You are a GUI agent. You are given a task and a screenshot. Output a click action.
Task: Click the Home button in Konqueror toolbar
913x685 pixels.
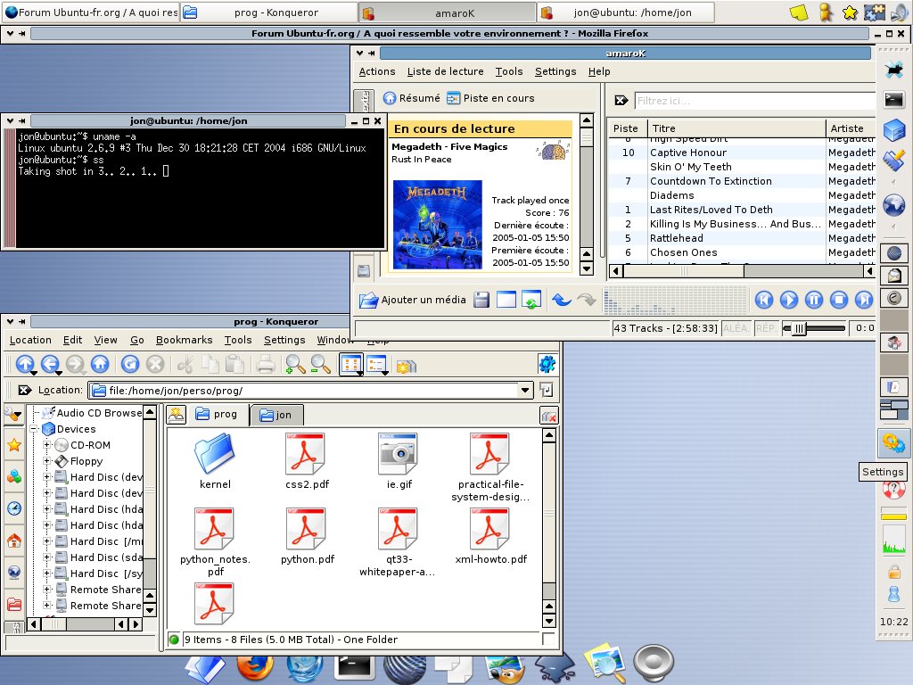click(x=100, y=364)
